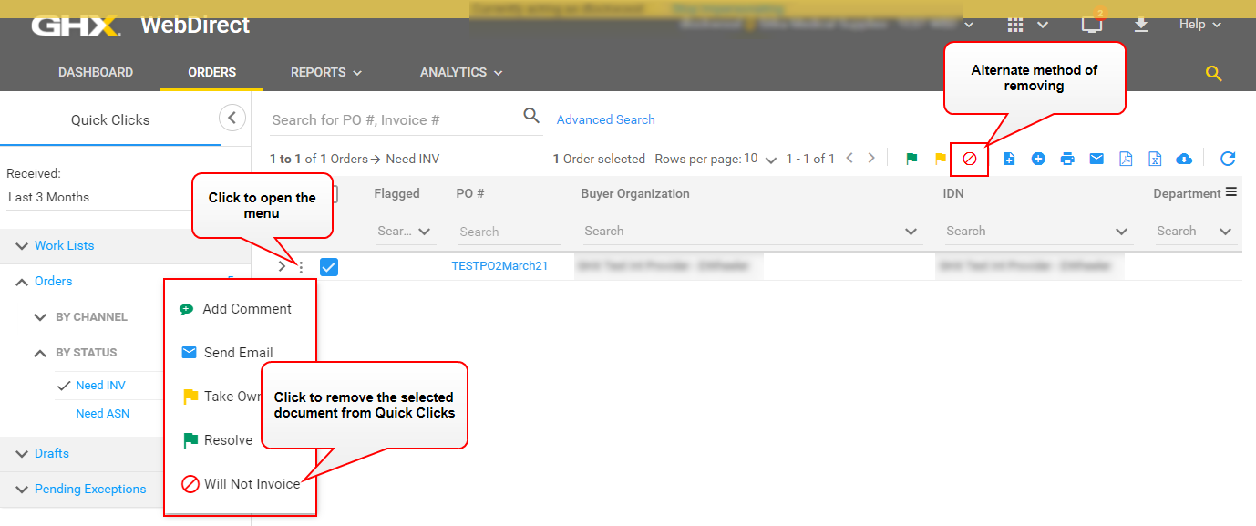Refresh the orders list

coord(1228,159)
